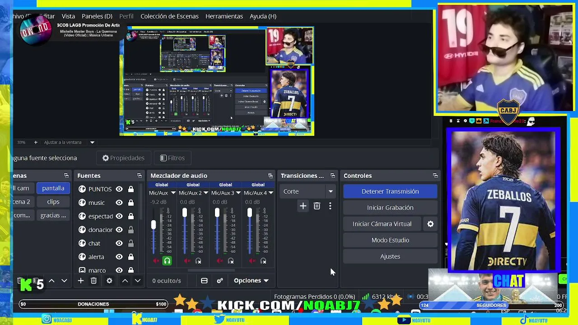The image size is (578, 325).
Task: Click the music source browser icon
Action: point(82,203)
